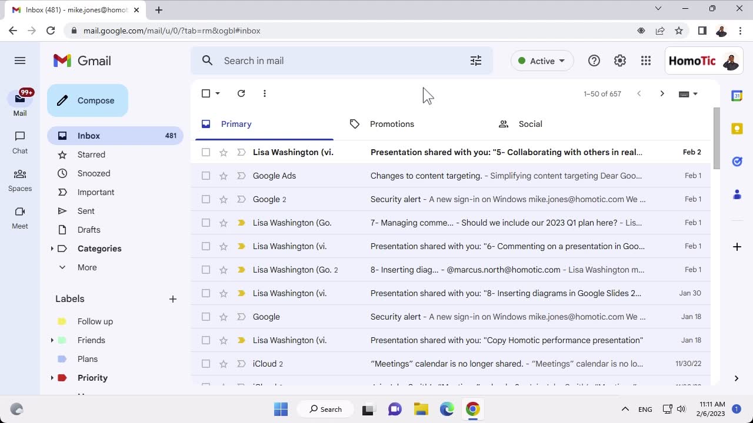Open the Starred folder
This screenshot has width=753, height=423.
tap(91, 155)
